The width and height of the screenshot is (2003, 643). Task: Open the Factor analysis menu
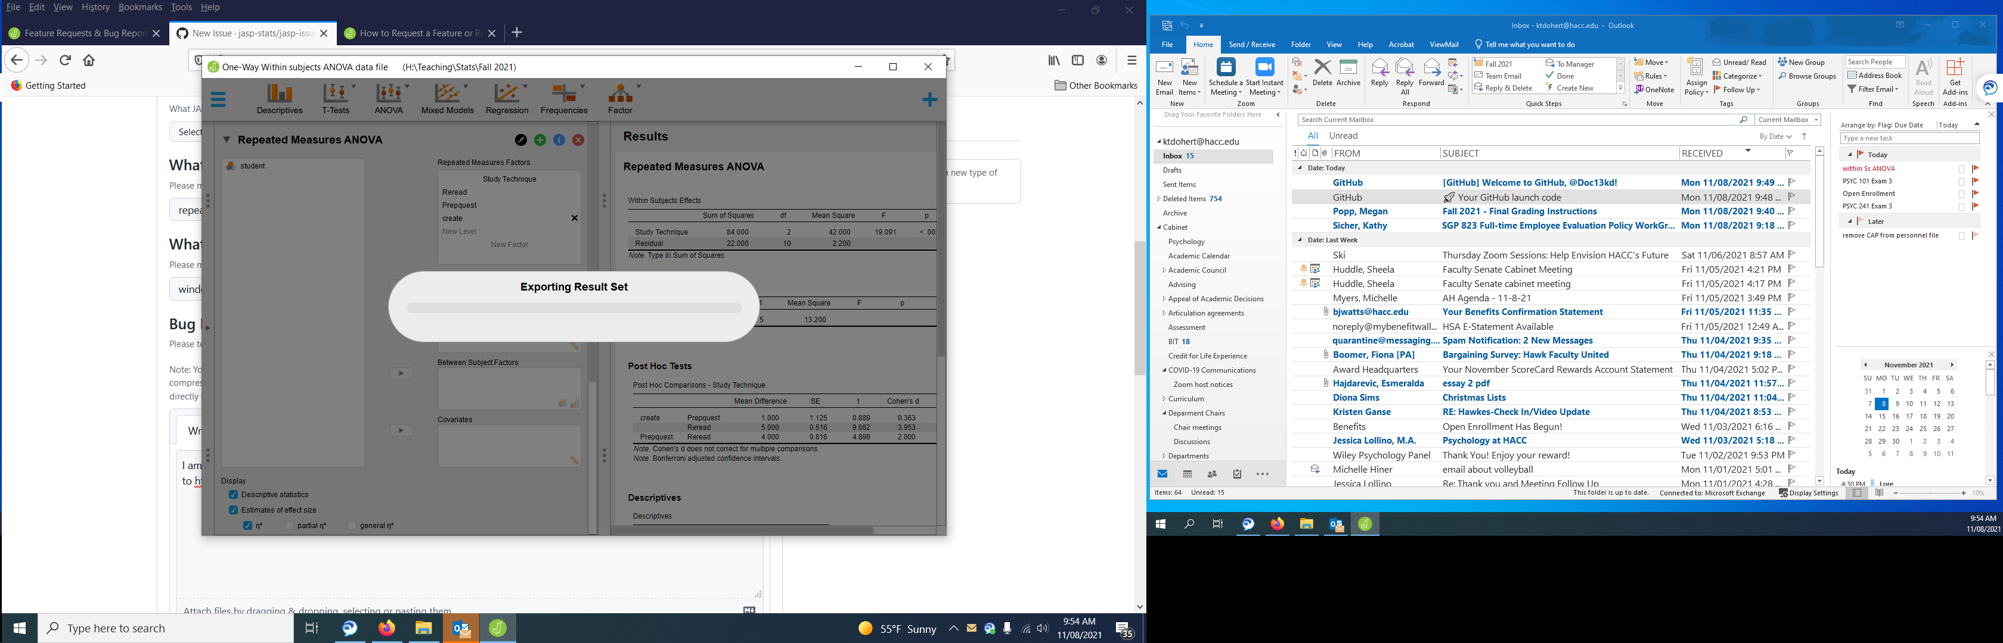(x=620, y=98)
